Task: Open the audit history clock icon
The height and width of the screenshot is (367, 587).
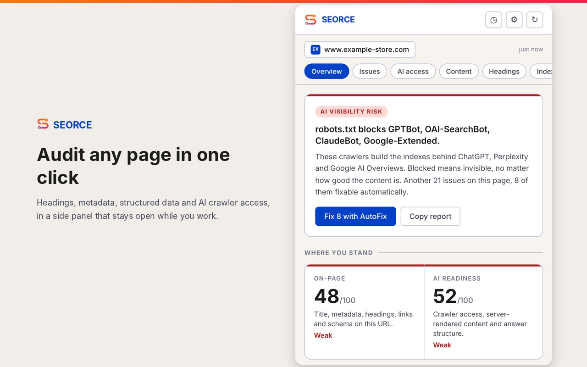Action: coord(493,20)
